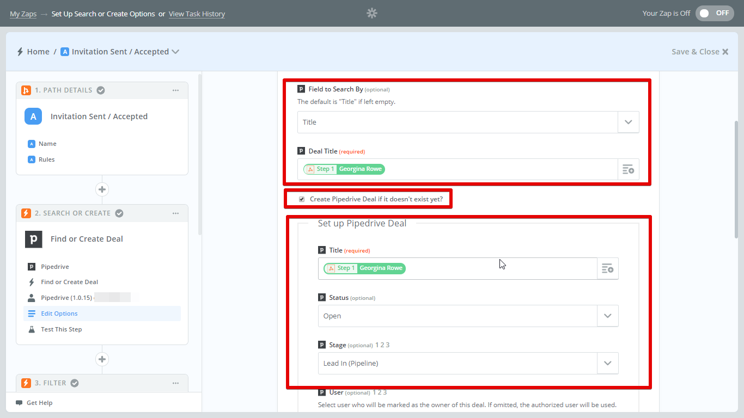Click the Filter step checkmark icon
This screenshot has width=744, height=418.
click(x=75, y=383)
